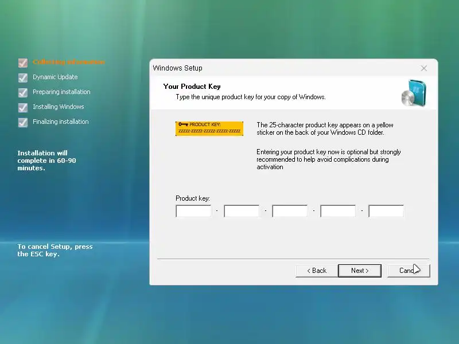459x344 pixels.
Task: Click the 'Windows Setup' title text
Action: click(x=177, y=68)
